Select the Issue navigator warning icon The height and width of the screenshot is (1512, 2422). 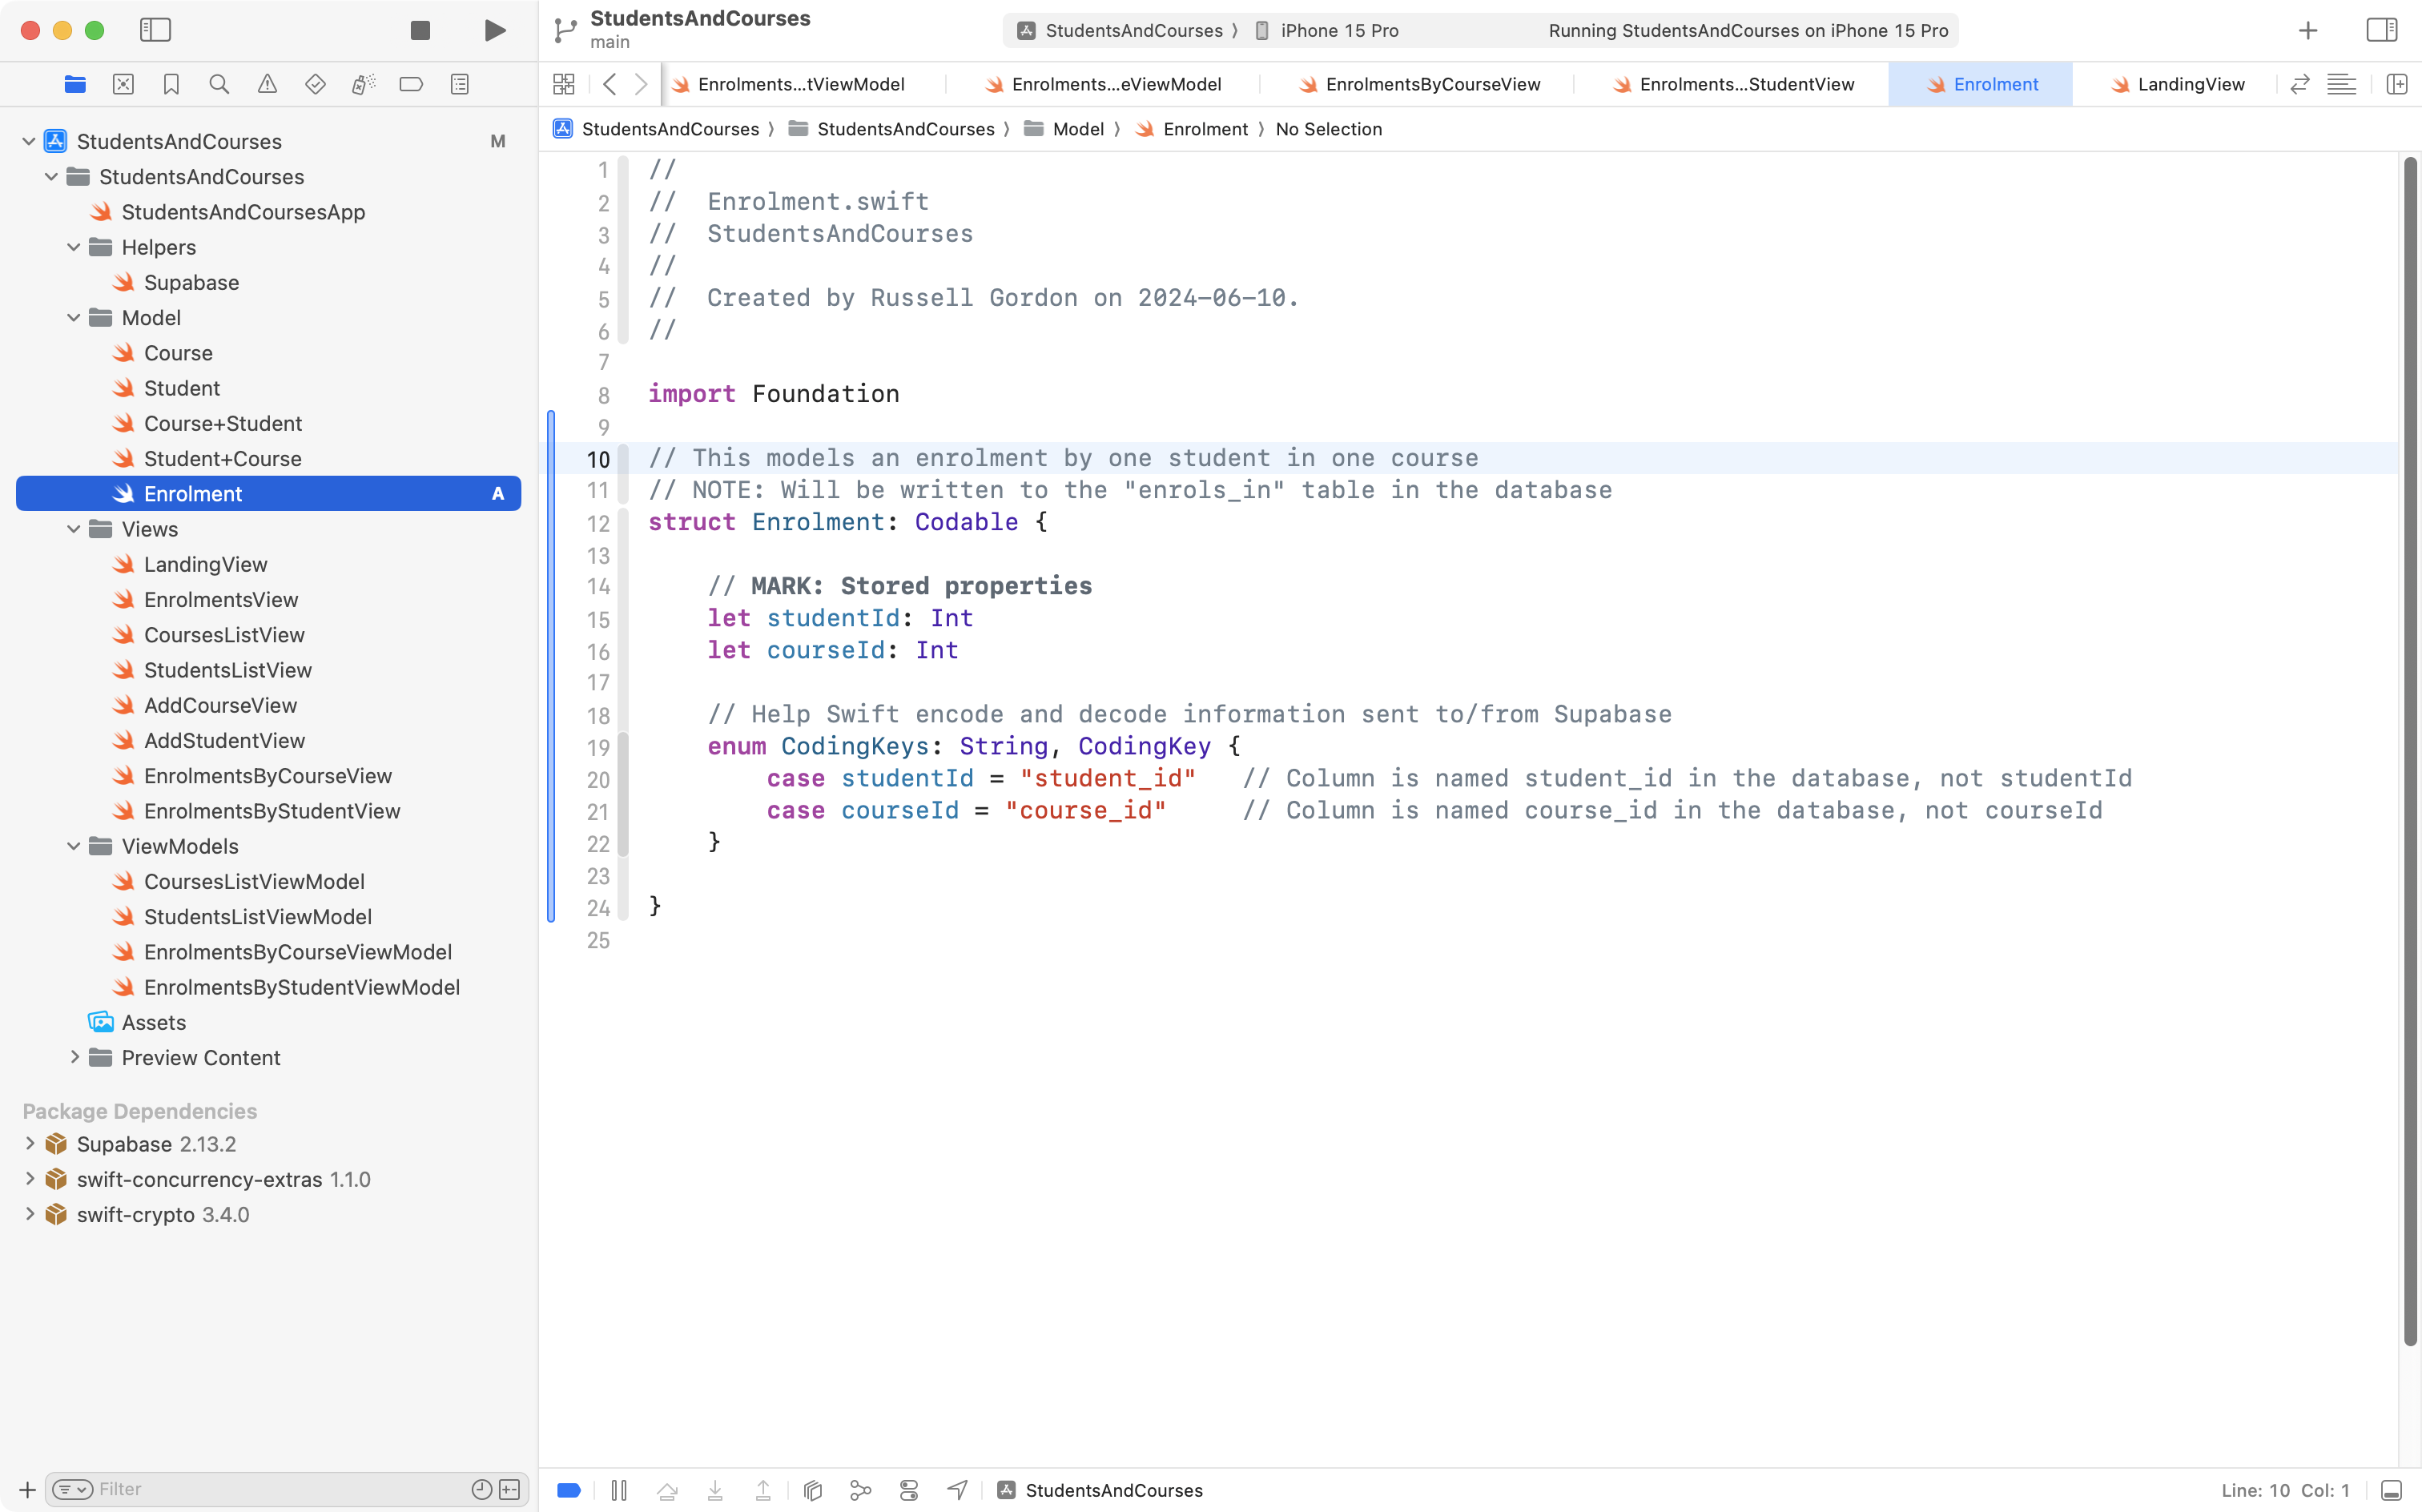point(267,84)
